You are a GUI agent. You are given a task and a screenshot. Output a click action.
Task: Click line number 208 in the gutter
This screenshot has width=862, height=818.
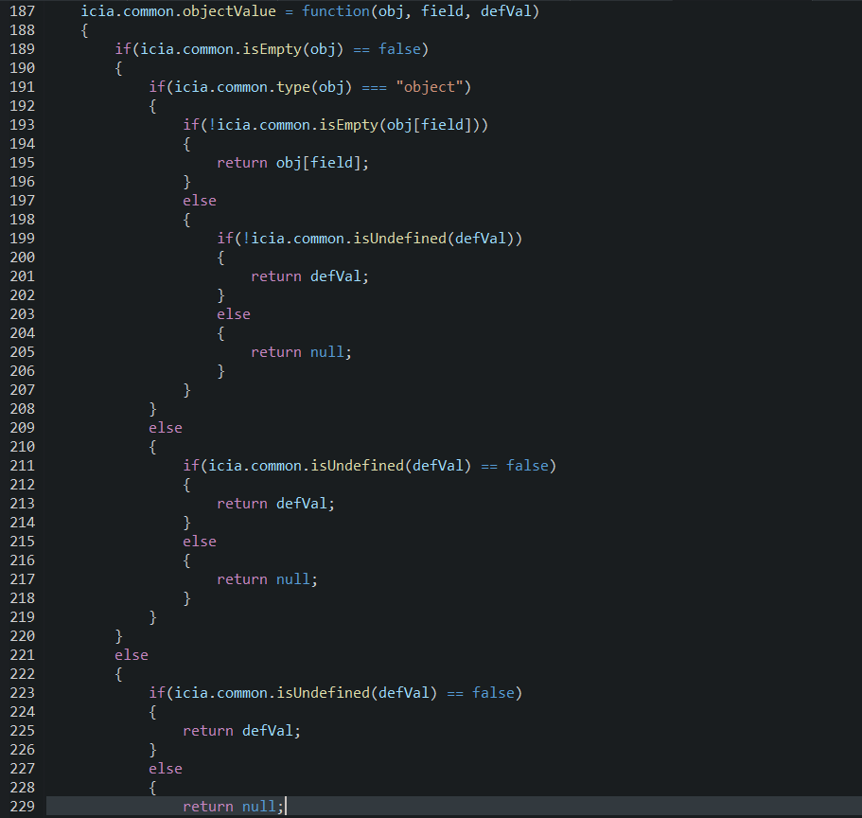pos(22,409)
